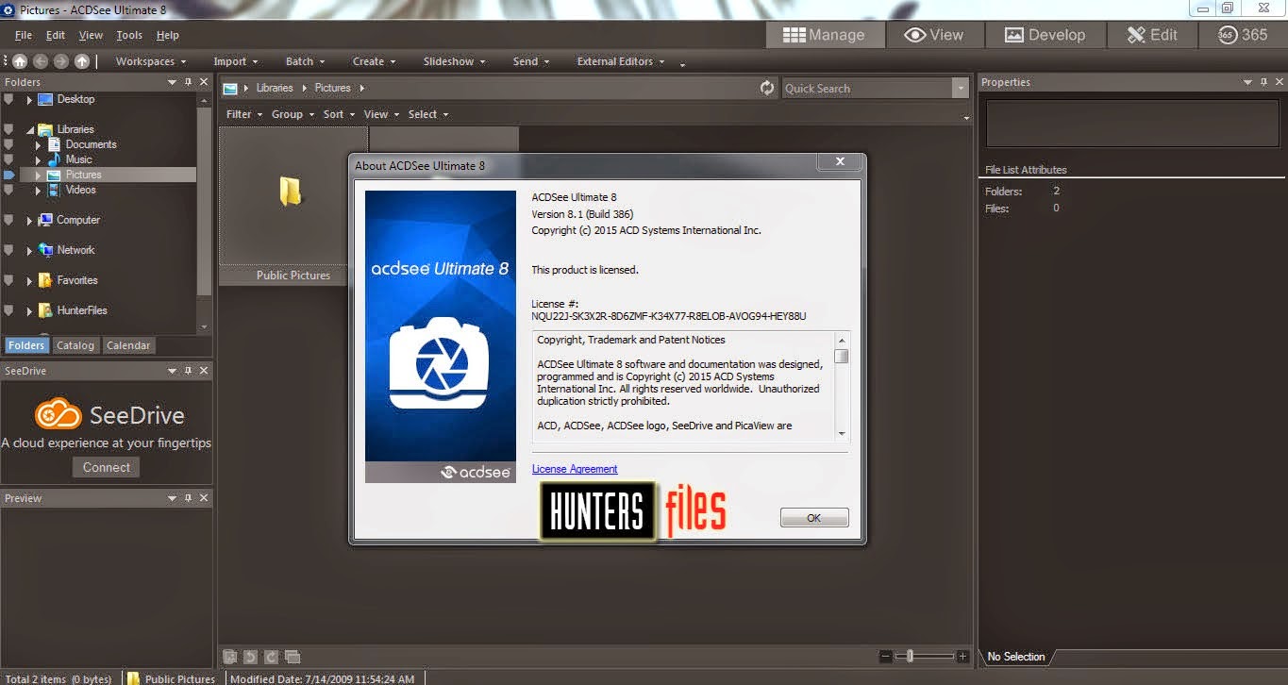
Task: Pin the Folders panel with auto-hide pushpin
Action: [x=188, y=82]
